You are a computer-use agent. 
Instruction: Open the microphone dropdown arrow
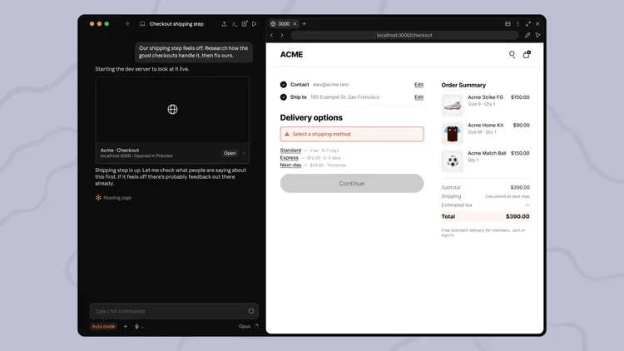[142, 328]
